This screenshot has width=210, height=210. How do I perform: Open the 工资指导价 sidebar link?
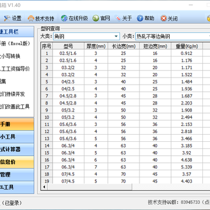pos(15,69)
